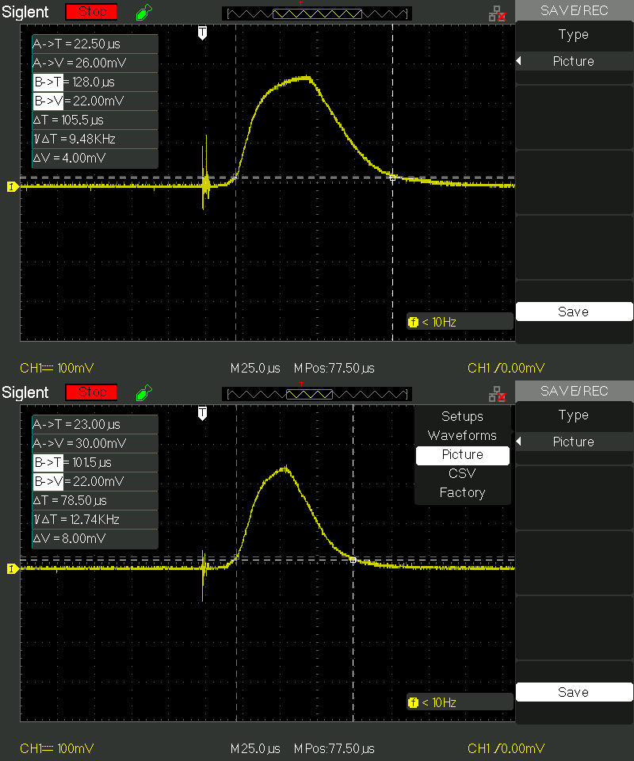Click the red Stop indicator in upper capture
The width and height of the screenshot is (634, 761).
(91, 12)
